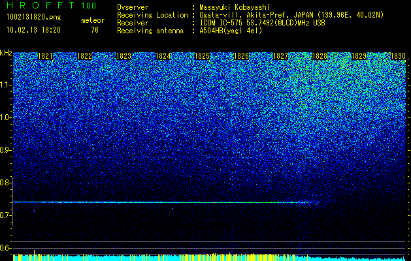Click the 1824 time marker
The height and width of the screenshot is (261, 411).
pos(163,56)
